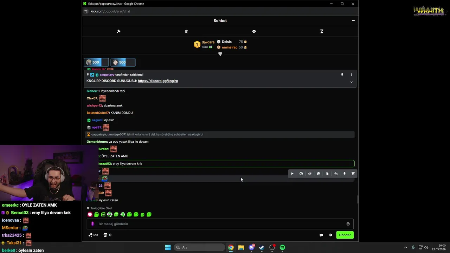The image size is (450, 253).
Task: Click caggatayy's name in the pinned message
Action: click(107, 75)
